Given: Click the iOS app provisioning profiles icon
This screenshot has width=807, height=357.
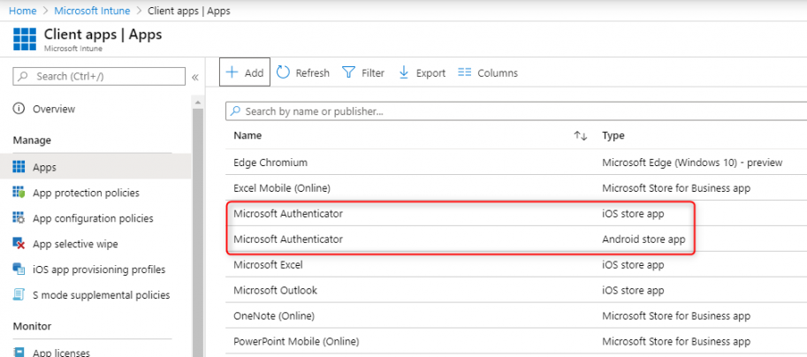Looking at the screenshot, I should pos(19,269).
